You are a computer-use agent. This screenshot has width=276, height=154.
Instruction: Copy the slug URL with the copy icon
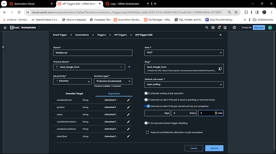[220, 69]
